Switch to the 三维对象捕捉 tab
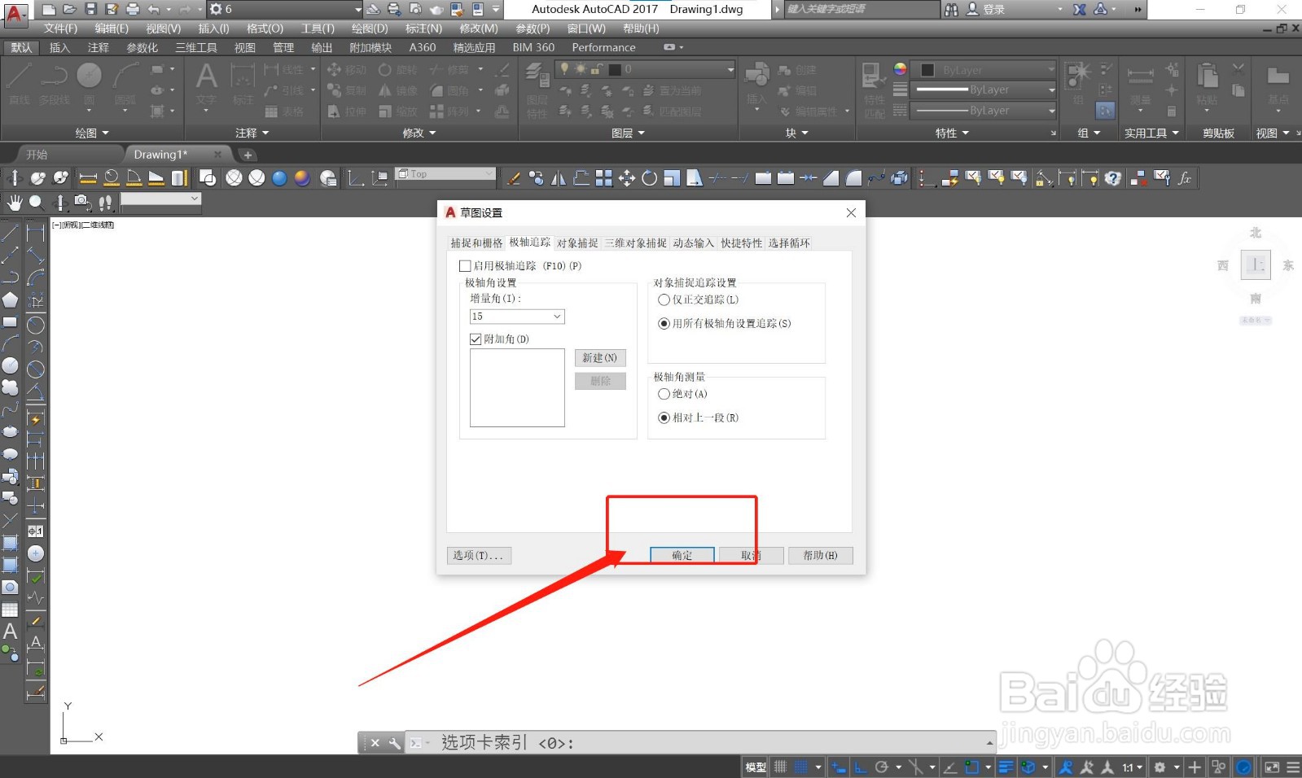 tap(635, 243)
